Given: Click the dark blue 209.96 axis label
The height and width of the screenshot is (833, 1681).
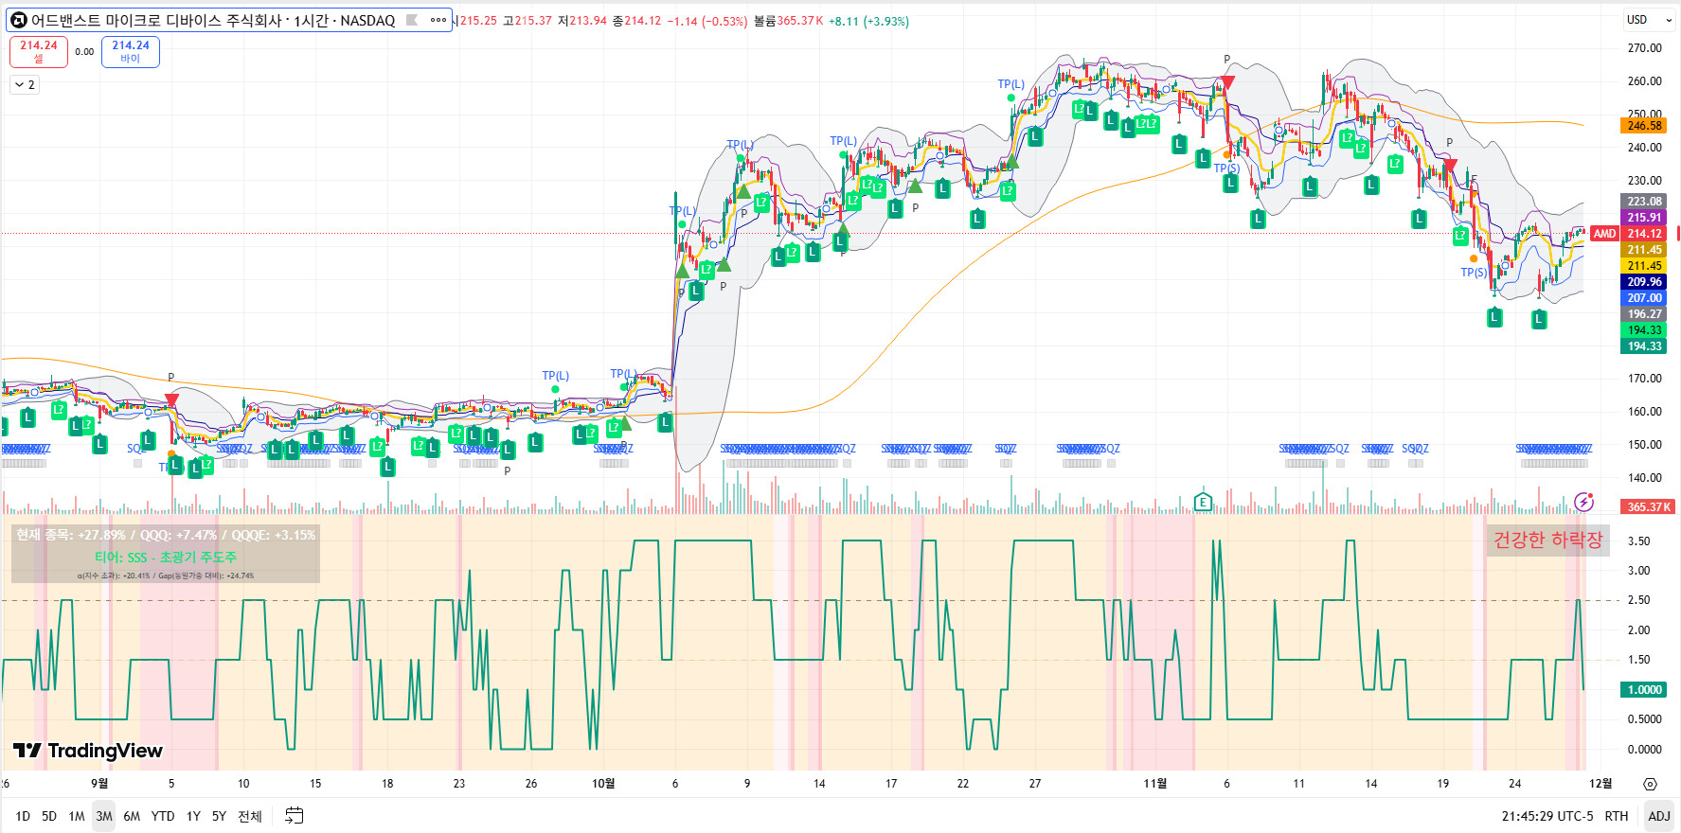Looking at the screenshot, I should [1645, 282].
